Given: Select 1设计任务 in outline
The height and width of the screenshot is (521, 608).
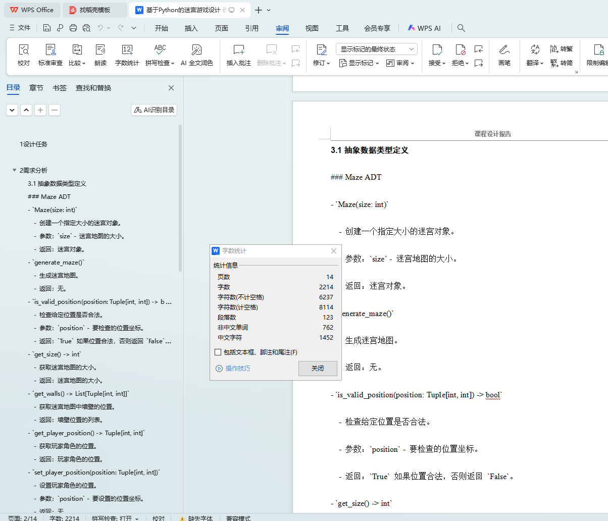Looking at the screenshot, I should click(x=34, y=144).
